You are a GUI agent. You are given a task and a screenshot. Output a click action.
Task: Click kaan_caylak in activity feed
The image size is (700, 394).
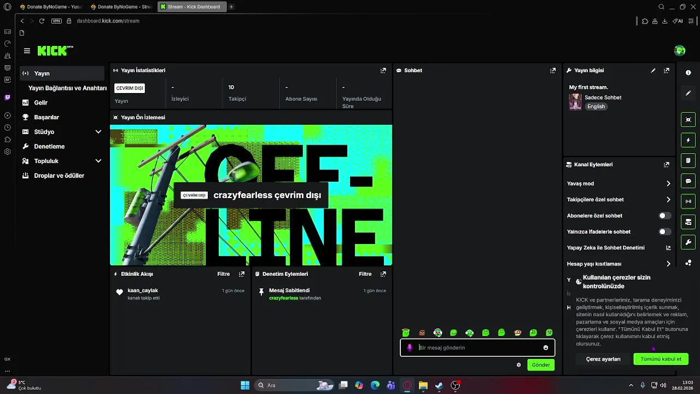[143, 291]
